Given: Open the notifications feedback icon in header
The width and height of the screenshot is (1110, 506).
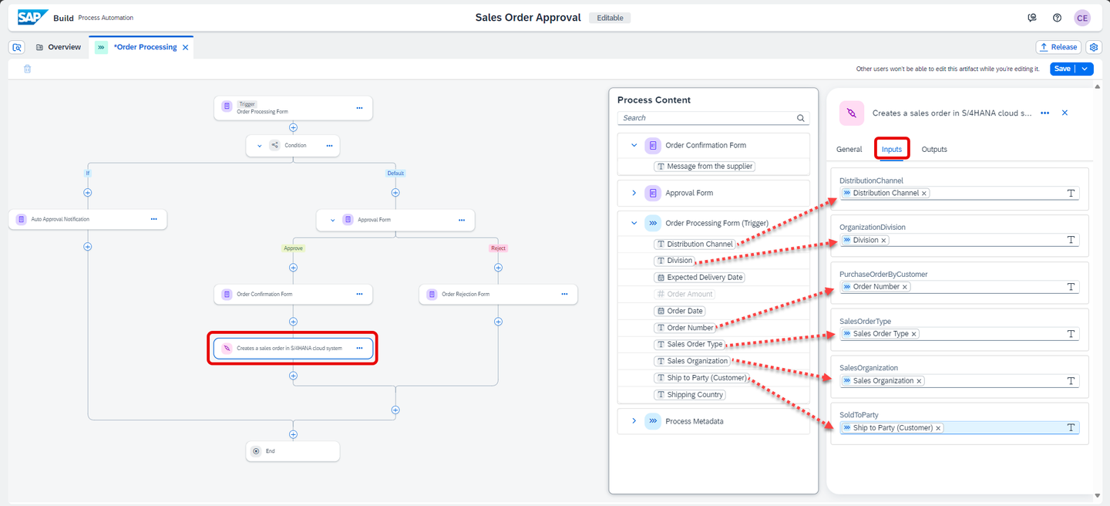Looking at the screenshot, I should pyautogui.click(x=1032, y=18).
